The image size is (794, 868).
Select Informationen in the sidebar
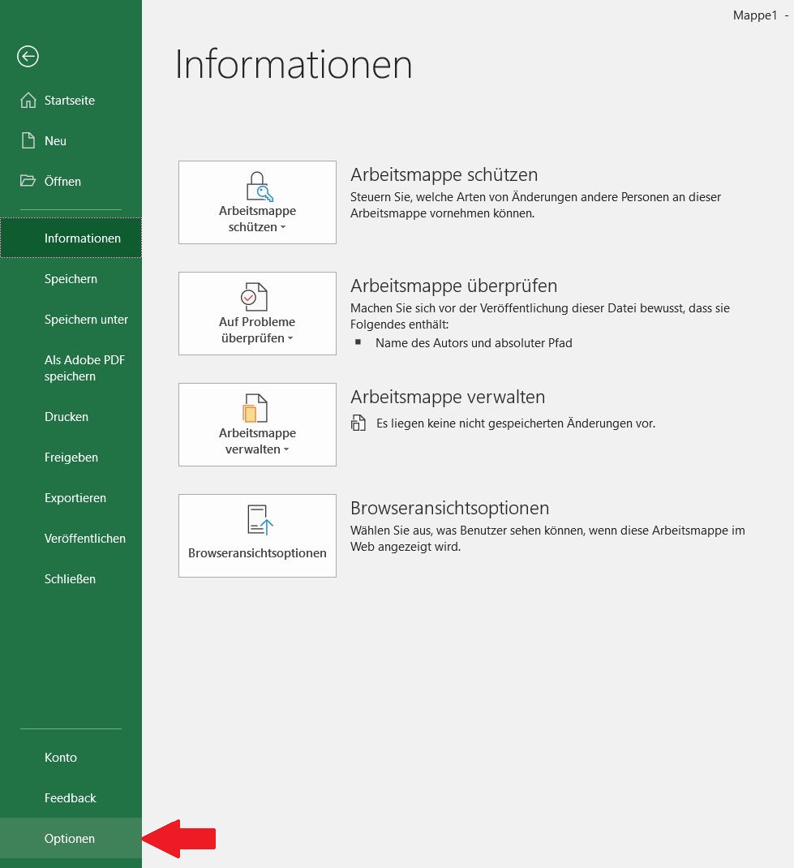click(82, 238)
